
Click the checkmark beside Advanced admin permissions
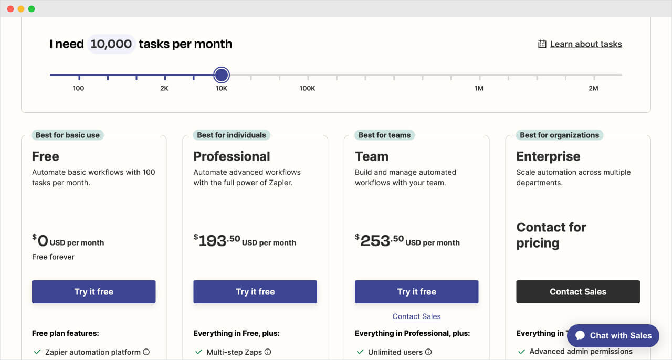pyautogui.click(x=521, y=352)
